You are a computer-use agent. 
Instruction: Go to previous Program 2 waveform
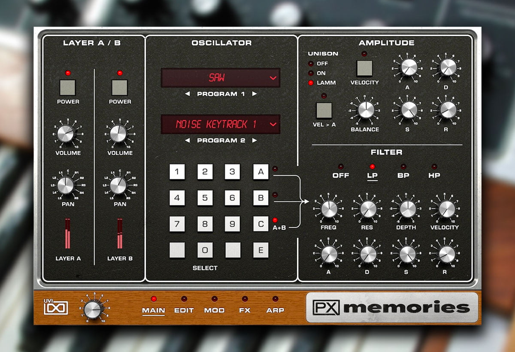click(x=187, y=140)
